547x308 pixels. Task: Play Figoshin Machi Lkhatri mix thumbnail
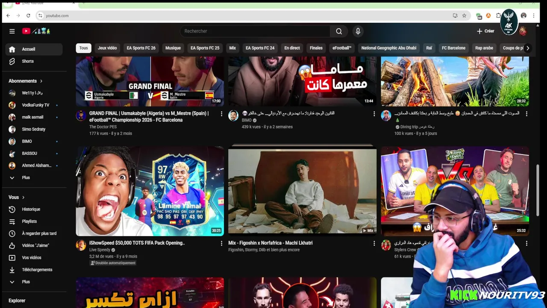[x=303, y=191]
